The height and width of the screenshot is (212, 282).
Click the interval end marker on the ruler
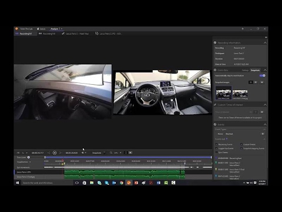coord(184,163)
